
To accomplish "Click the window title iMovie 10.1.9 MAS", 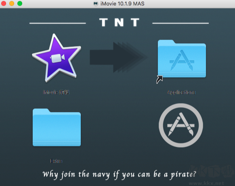I will [122, 4].
